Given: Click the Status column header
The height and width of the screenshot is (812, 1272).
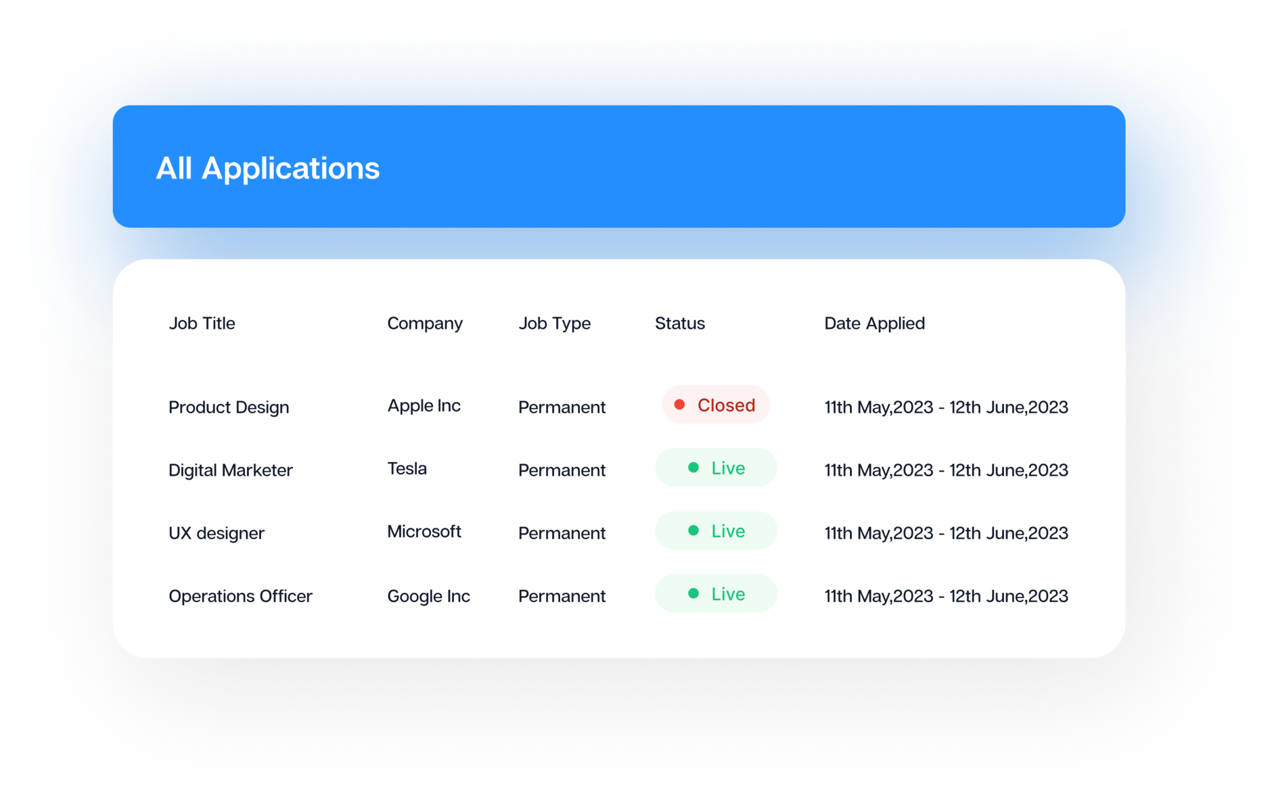Looking at the screenshot, I should click(x=679, y=323).
